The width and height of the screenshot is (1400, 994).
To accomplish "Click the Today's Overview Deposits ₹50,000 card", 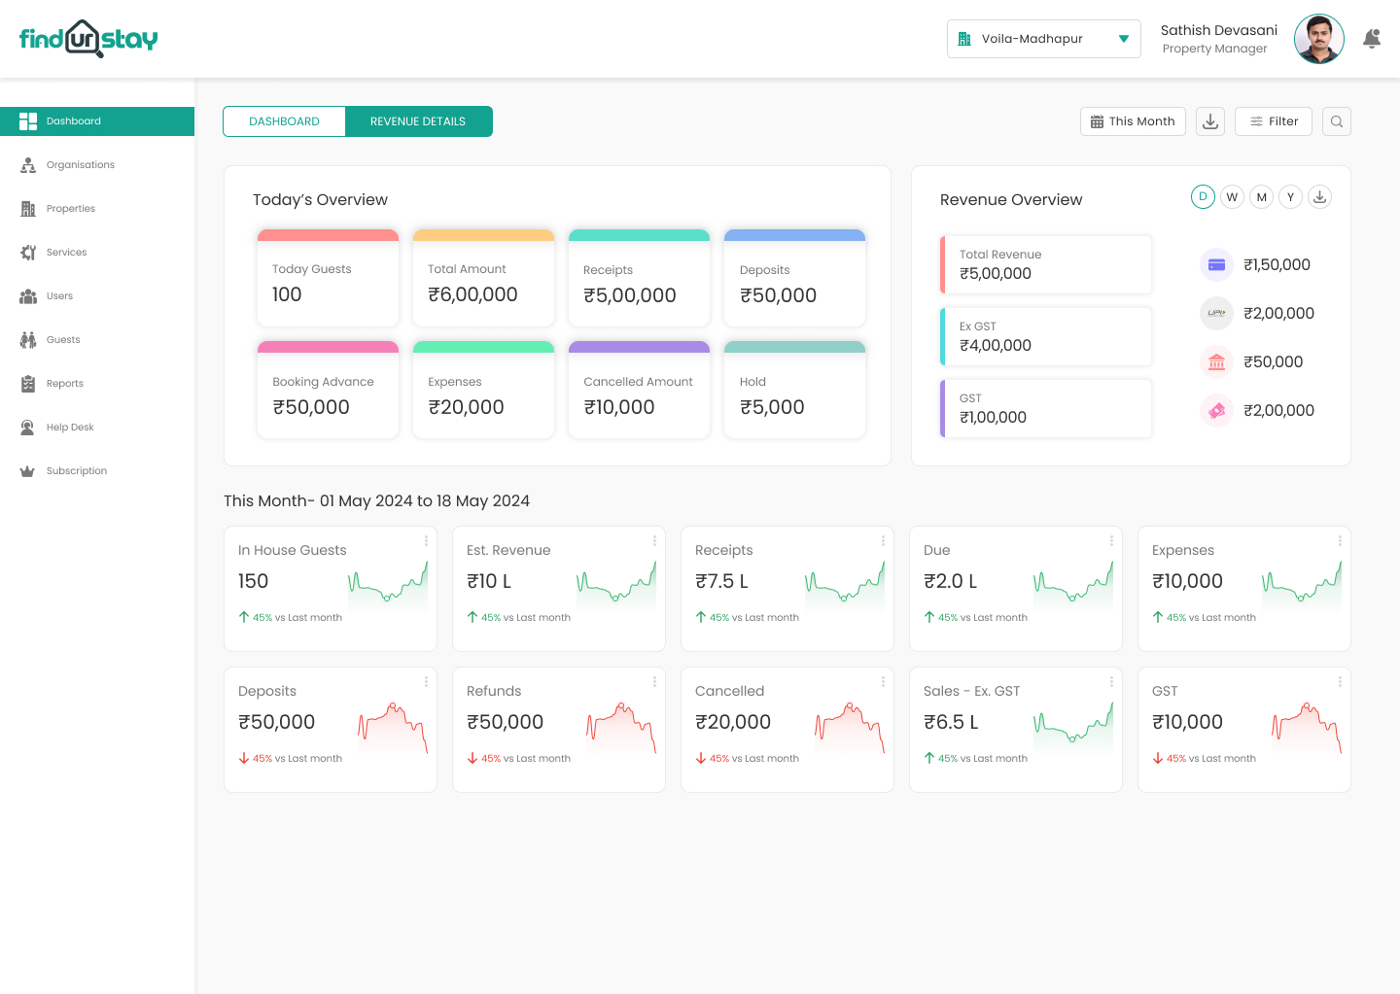I will tap(795, 278).
